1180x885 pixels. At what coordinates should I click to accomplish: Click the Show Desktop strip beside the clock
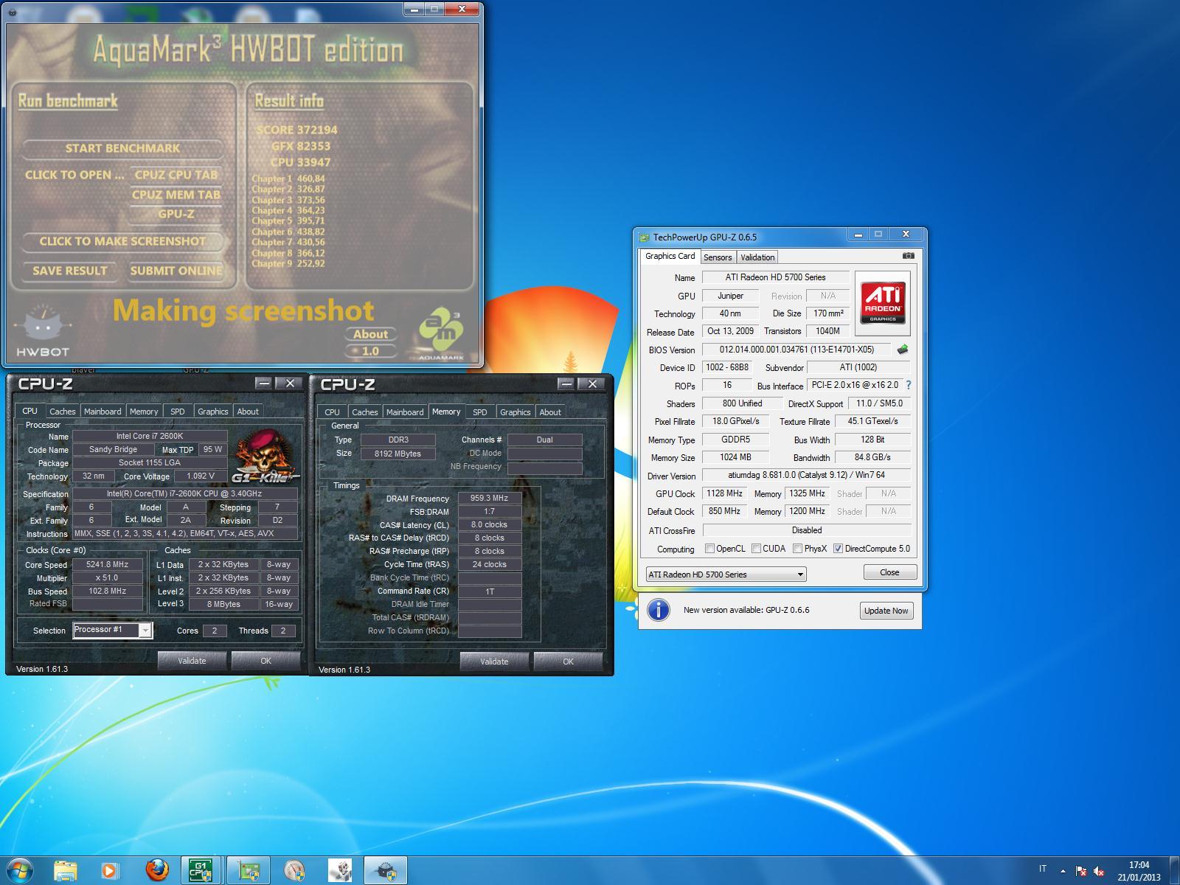tap(1175, 871)
